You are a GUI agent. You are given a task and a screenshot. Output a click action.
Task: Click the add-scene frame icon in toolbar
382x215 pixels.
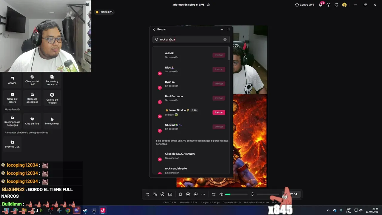[170, 194]
